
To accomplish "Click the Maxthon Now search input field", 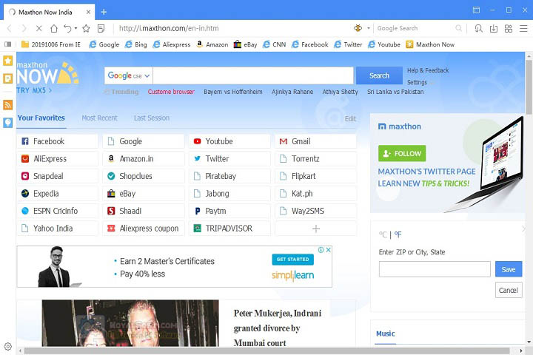I will pyautogui.click(x=253, y=75).
